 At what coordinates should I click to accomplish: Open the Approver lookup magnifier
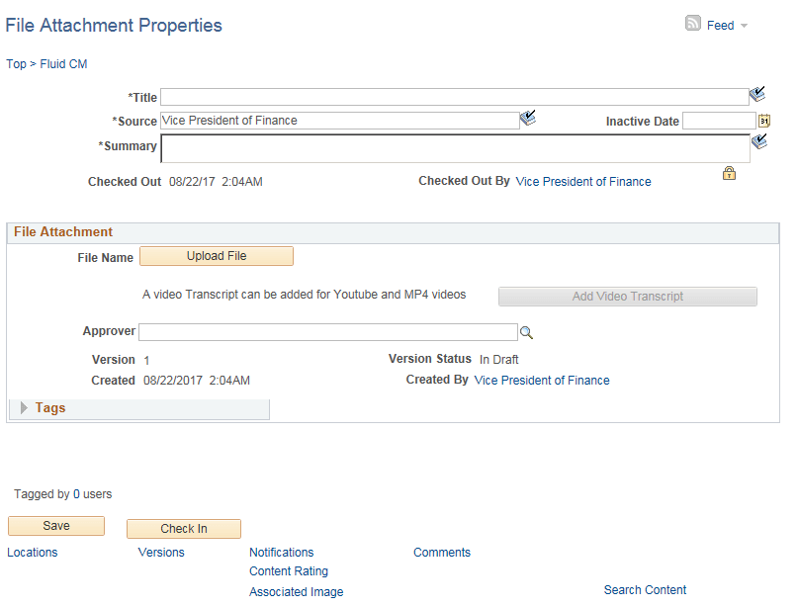click(526, 332)
